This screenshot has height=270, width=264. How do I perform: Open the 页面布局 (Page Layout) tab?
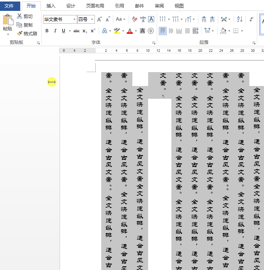click(x=95, y=6)
